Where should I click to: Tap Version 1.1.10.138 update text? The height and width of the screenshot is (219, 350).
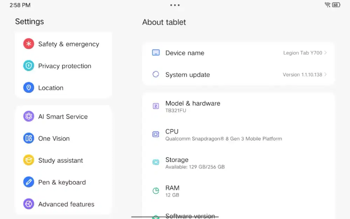(x=302, y=75)
